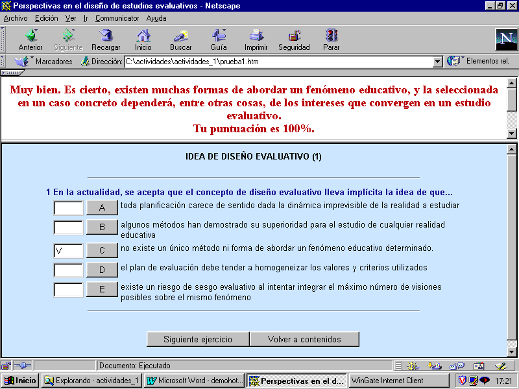Open Address Book from status bar icon

point(479,366)
